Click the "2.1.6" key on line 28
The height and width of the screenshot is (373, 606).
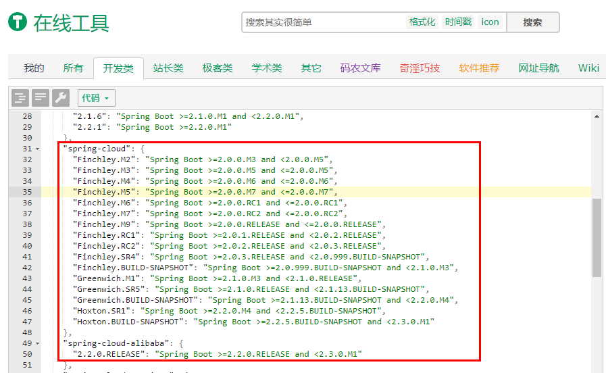click(90, 116)
